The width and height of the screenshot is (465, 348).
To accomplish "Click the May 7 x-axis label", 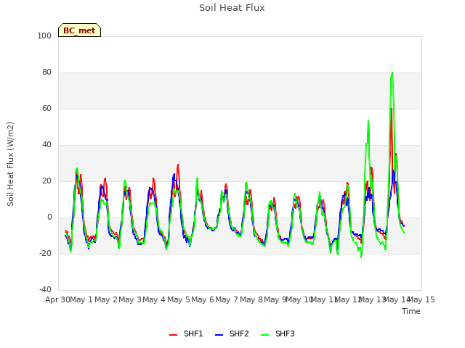I will tap(227, 299).
